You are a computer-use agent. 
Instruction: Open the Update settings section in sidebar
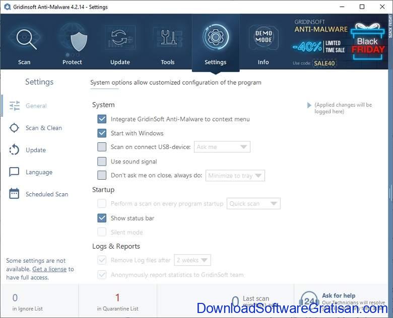36,150
